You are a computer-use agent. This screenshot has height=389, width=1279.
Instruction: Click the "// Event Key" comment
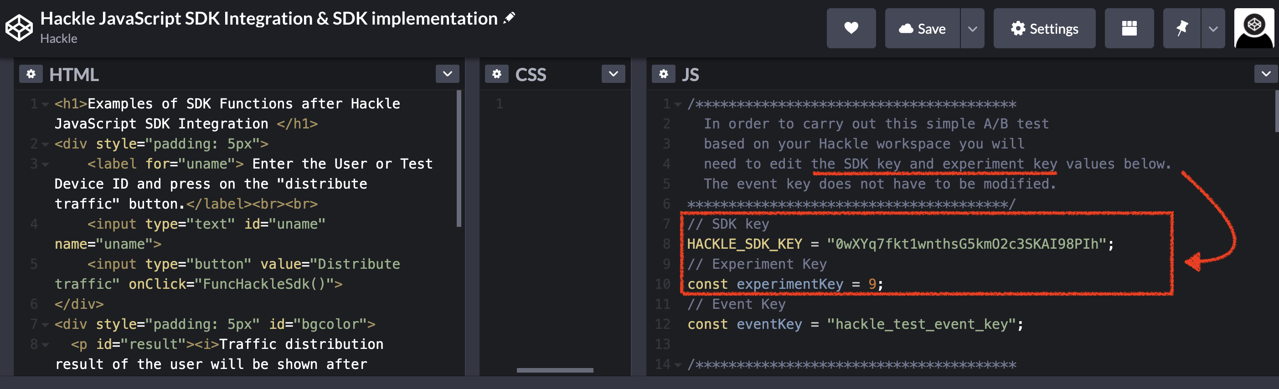736,304
